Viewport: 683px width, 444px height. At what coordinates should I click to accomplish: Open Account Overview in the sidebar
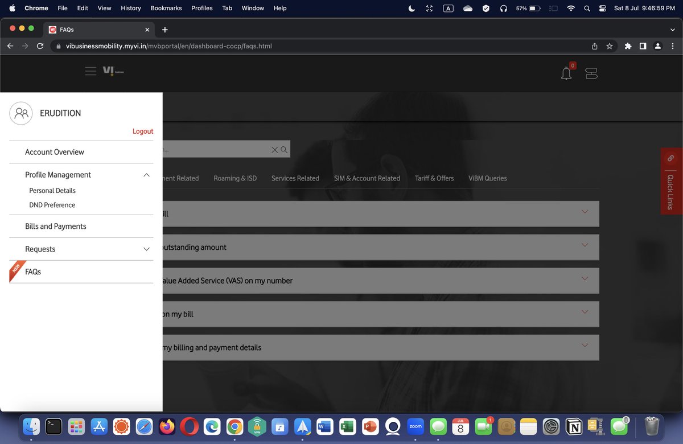[x=55, y=152]
